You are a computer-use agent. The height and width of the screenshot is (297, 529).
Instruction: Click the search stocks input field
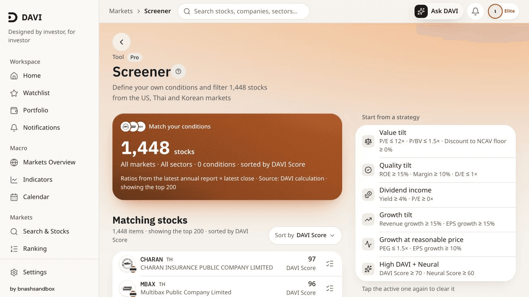click(x=243, y=11)
